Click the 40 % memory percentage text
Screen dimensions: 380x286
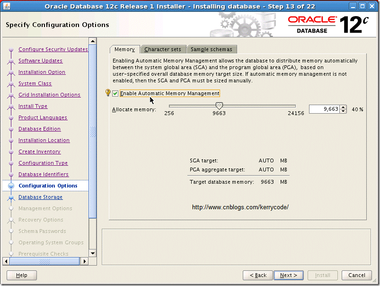(x=357, y=109)
